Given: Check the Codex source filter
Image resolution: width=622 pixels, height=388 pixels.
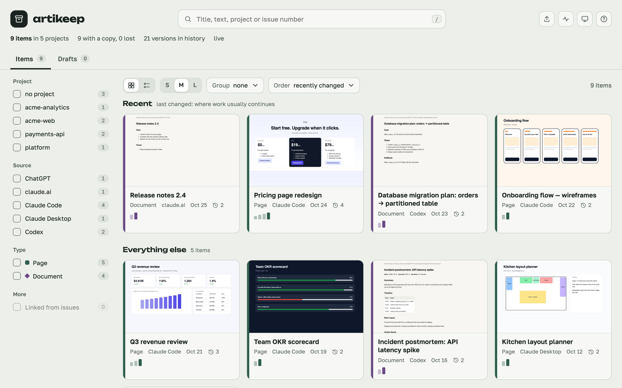Looking at the screenshot, I should 17,232.
